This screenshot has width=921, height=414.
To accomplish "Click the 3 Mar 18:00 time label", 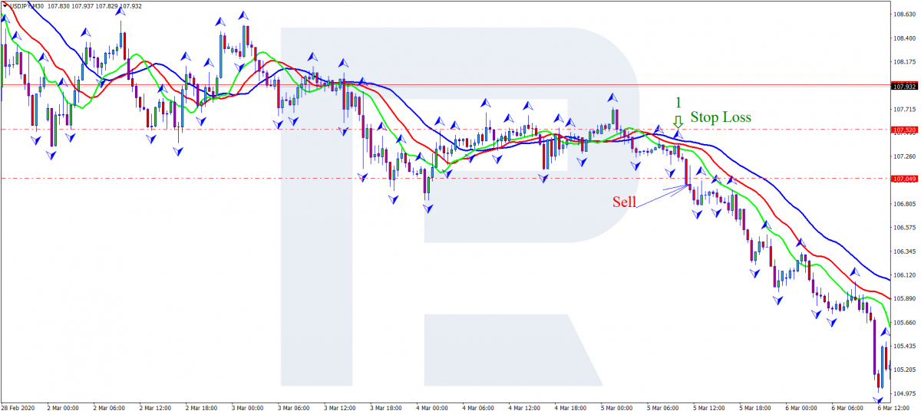I will (x=387, y=409).
